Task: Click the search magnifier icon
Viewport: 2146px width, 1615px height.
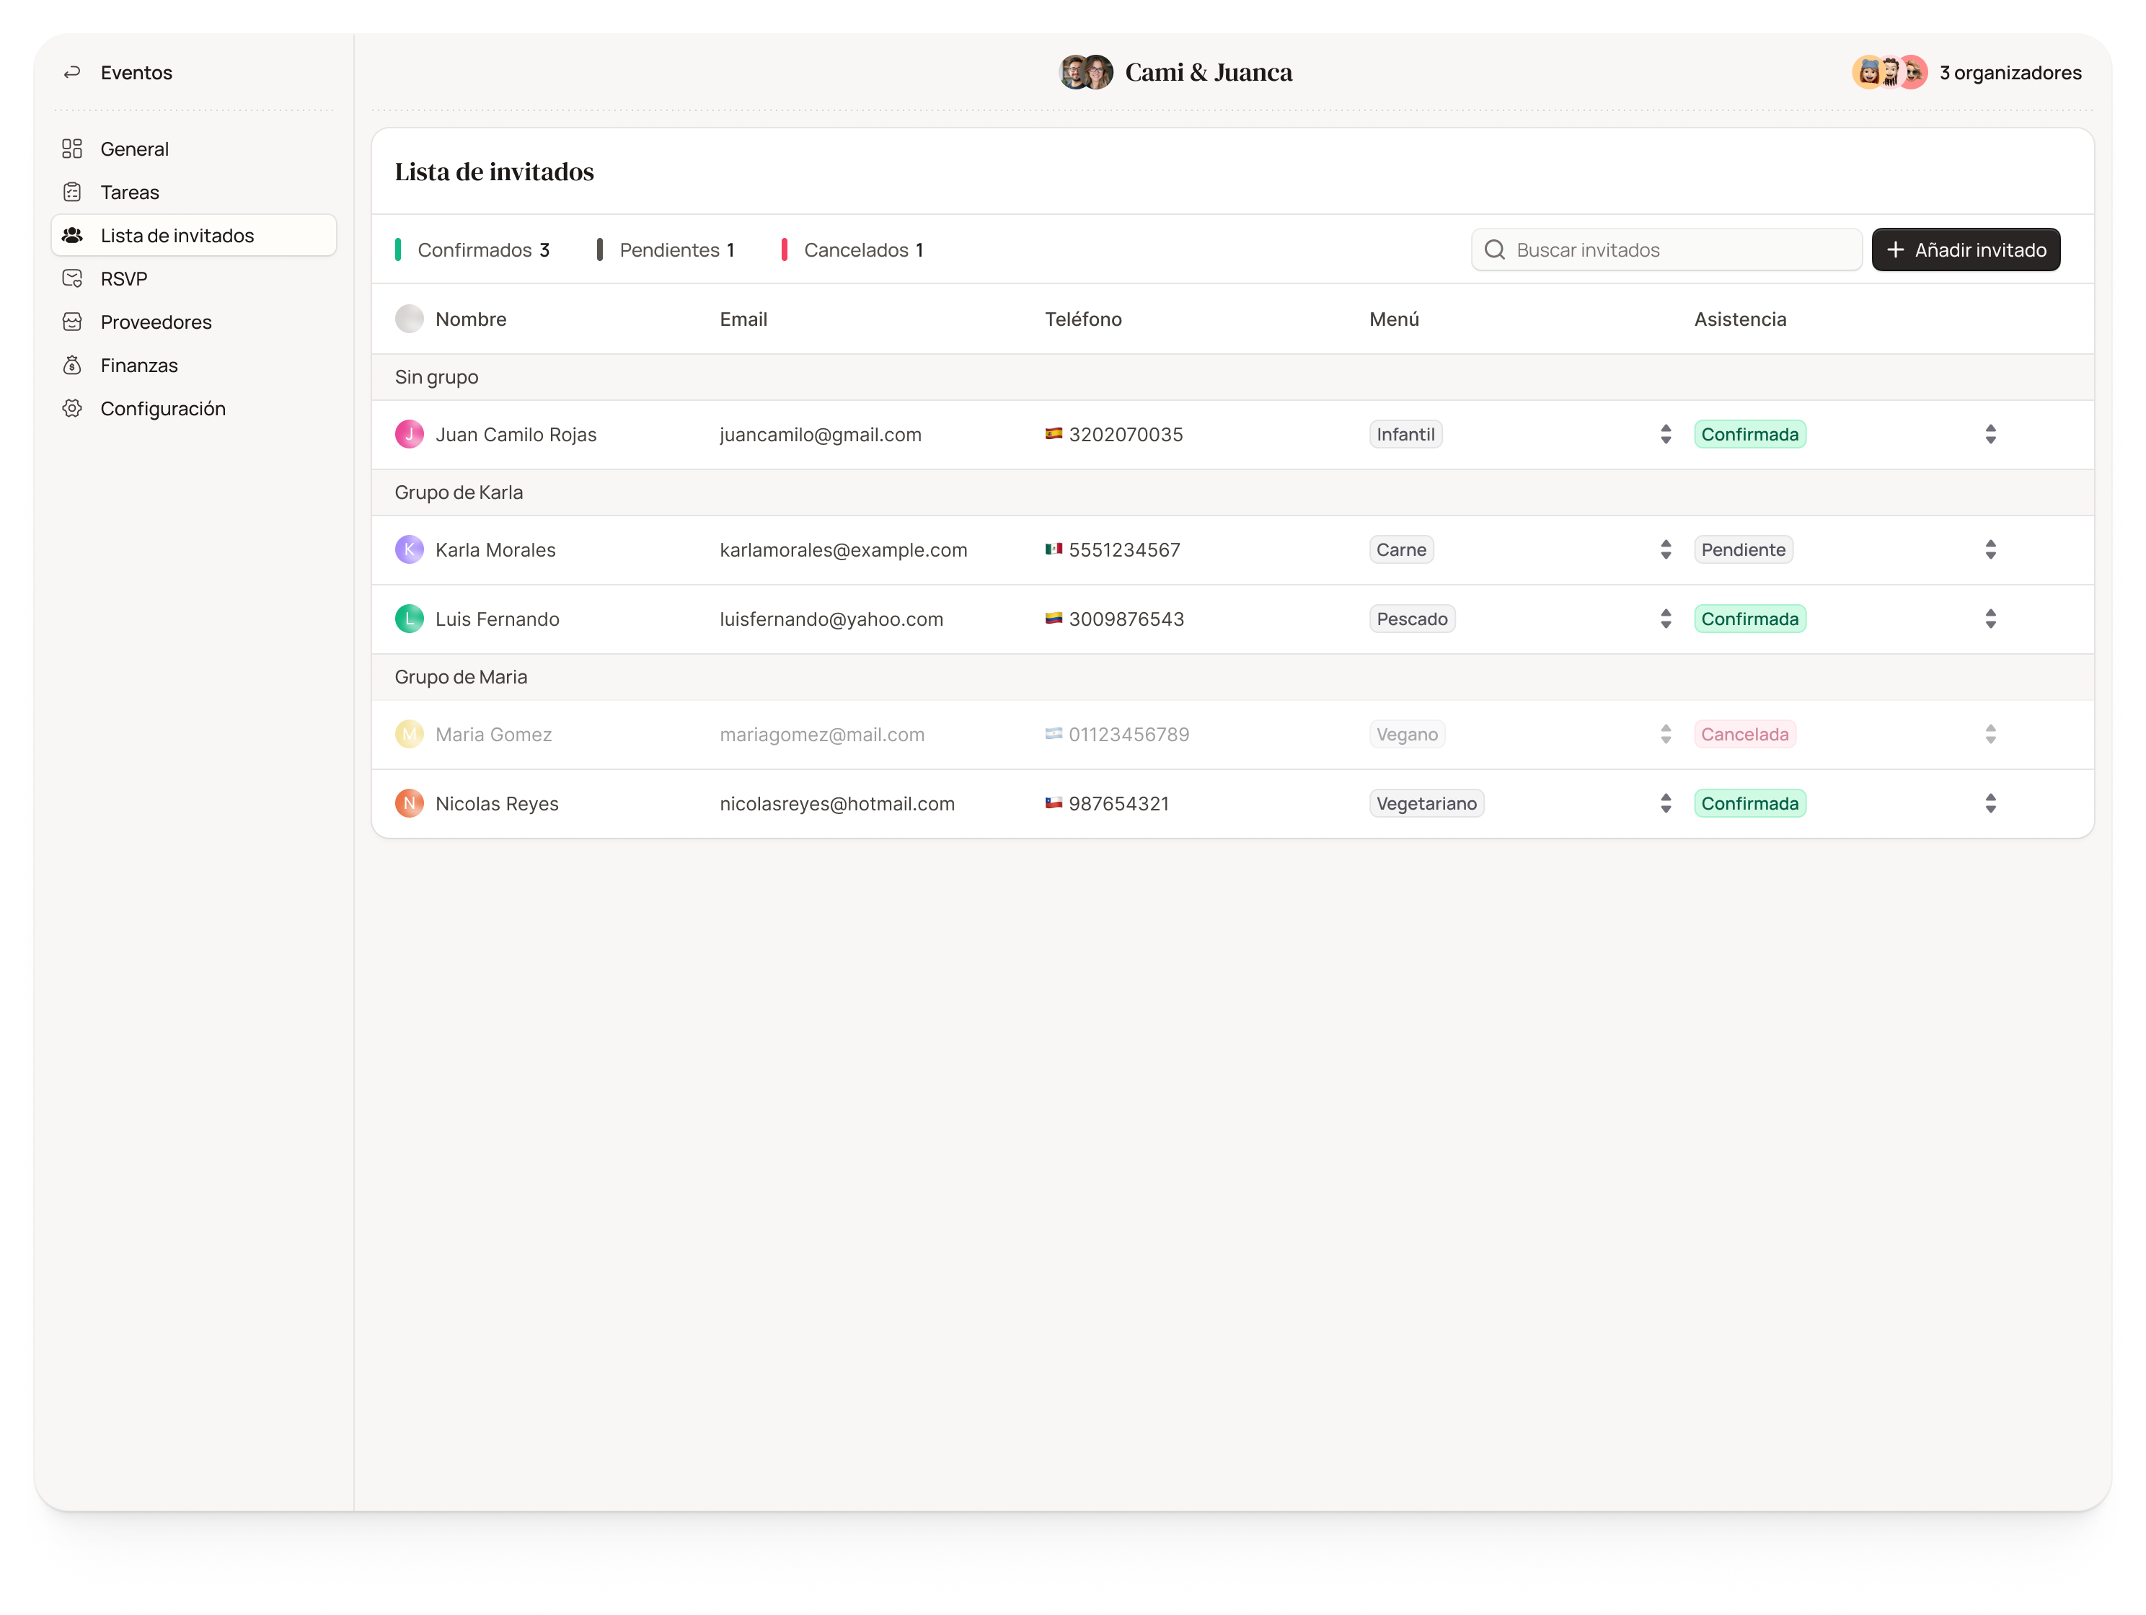Action: [1494, 249]
